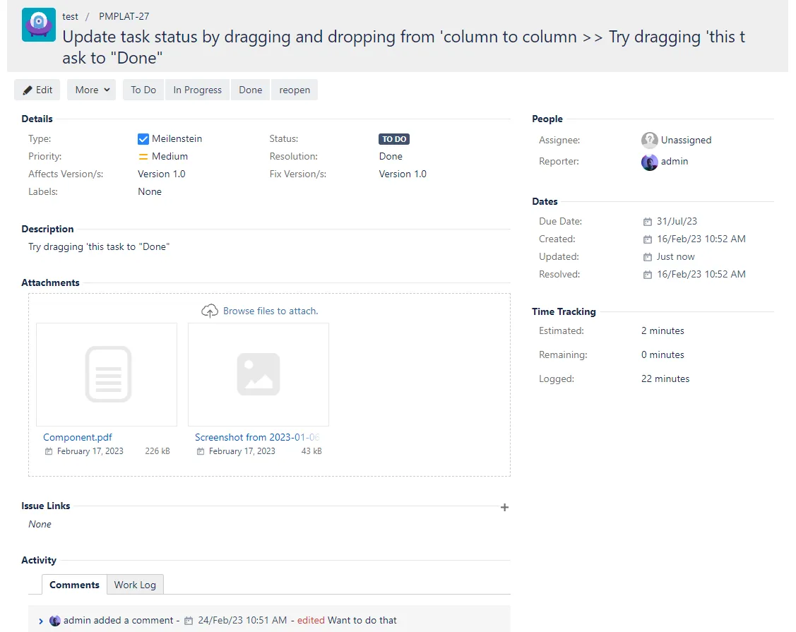Click the Medium priority icon
This screenshot has height=632, width=796.
tap(143, 157)
